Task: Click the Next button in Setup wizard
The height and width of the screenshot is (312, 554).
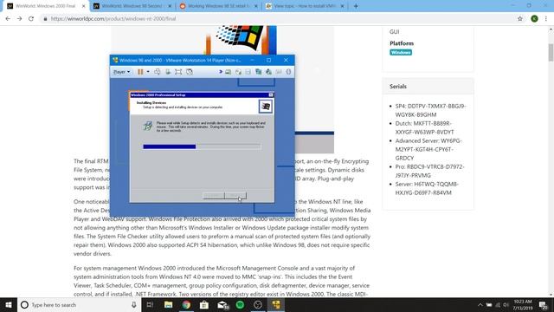Action: [x=235, y=195]
